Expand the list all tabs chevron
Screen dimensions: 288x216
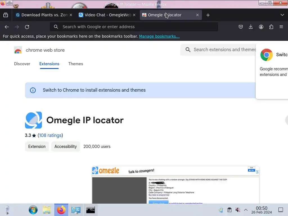(282, 15)
